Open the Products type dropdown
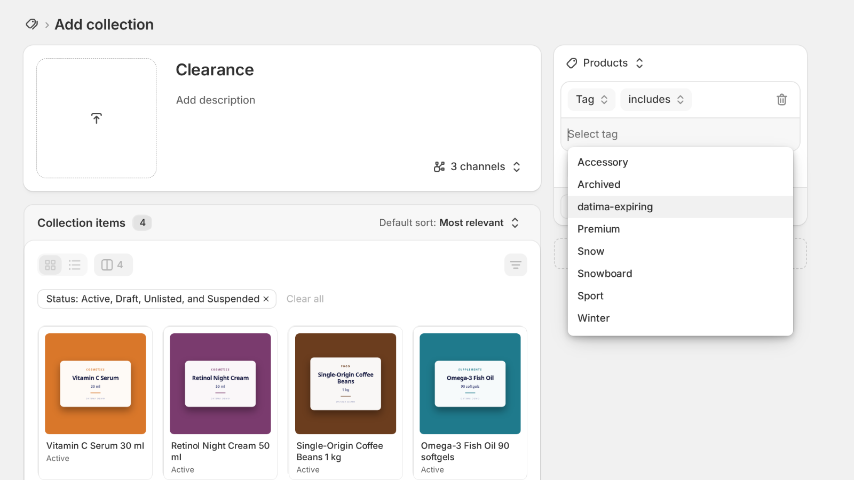This screenshot has height=480, width=854. pos(605,63)
